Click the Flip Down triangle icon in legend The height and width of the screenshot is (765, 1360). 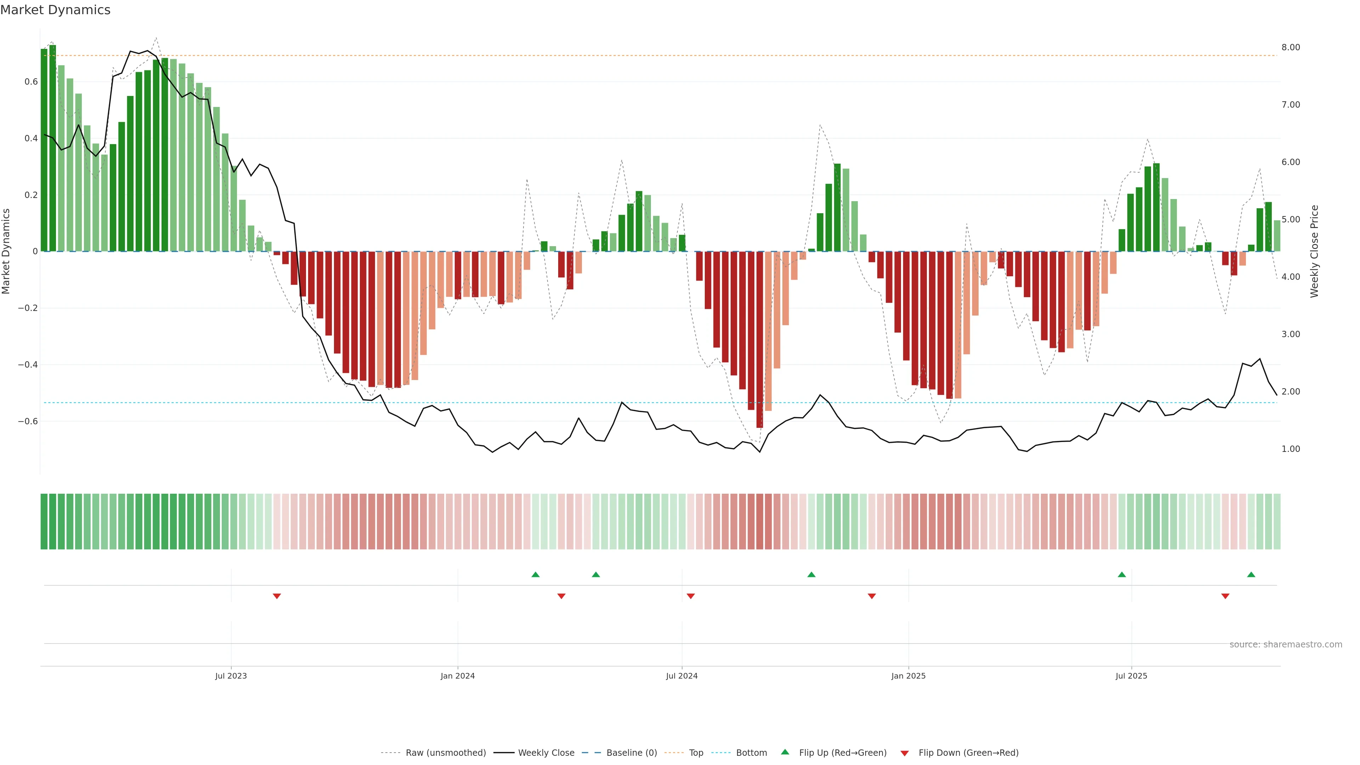(905, 753)
